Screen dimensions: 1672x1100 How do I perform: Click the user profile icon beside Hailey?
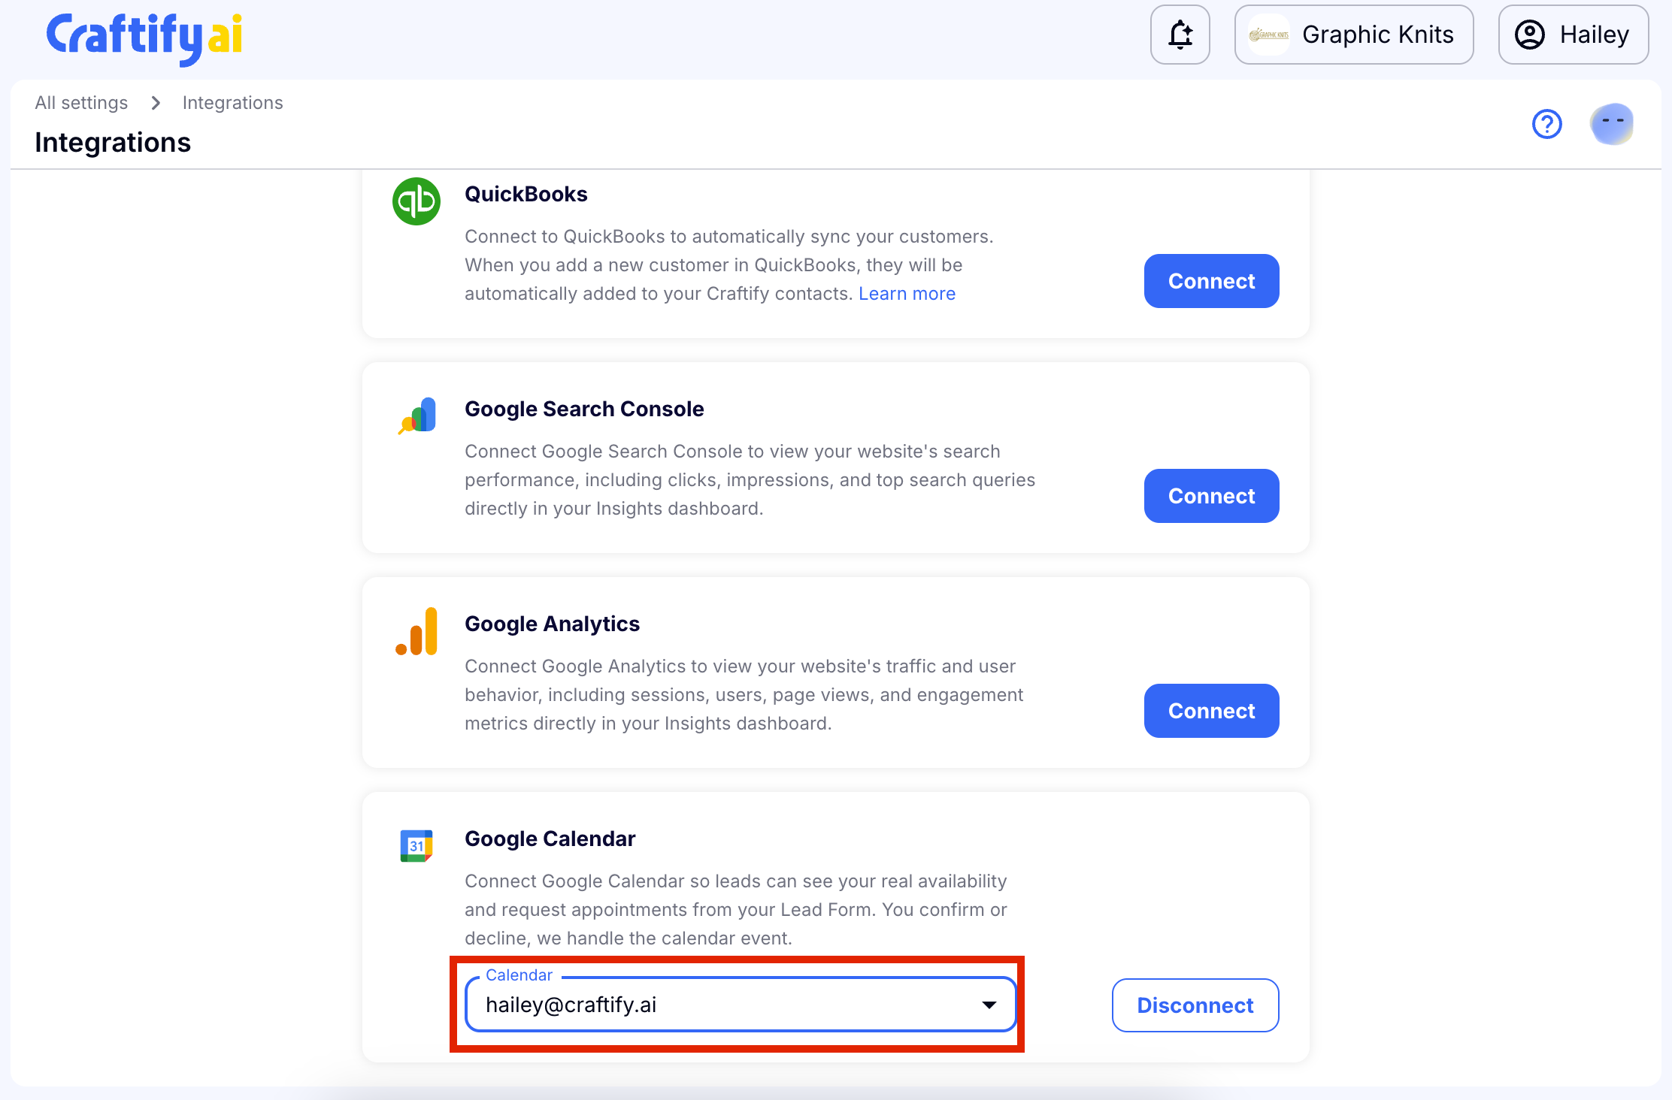[1529, 35]
